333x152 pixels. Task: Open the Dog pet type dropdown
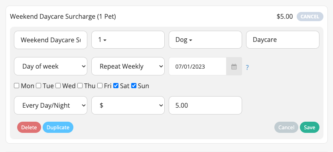pyautogui.click(x=205, y=40)
